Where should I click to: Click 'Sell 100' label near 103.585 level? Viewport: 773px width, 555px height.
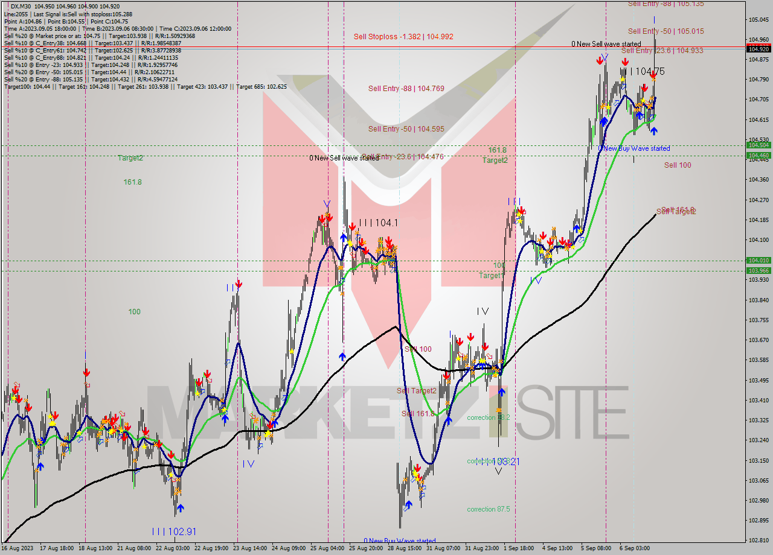[418, 349]
